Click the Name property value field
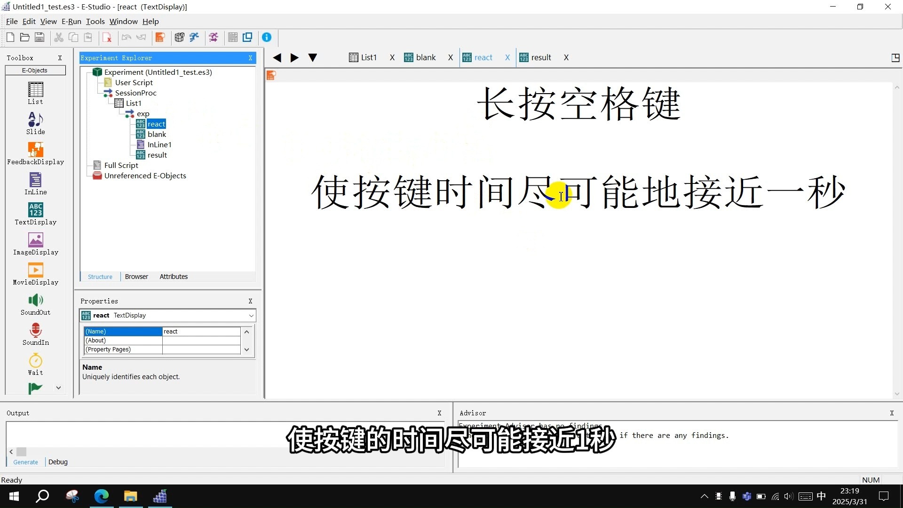Viewport: 903px width, 508px height. (x=201, y=331)
